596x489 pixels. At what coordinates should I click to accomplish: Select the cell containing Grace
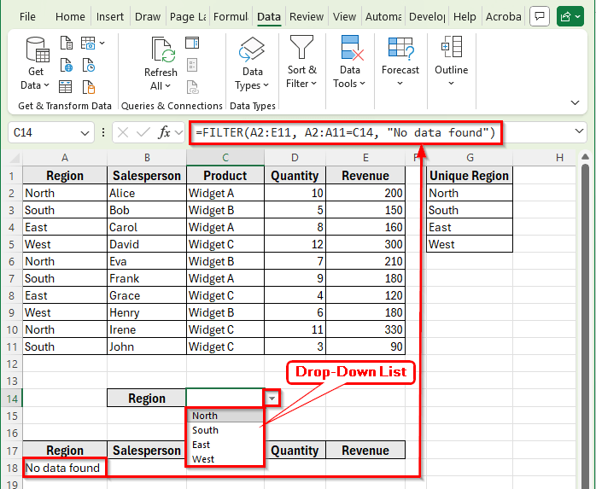tap(147, 295)
